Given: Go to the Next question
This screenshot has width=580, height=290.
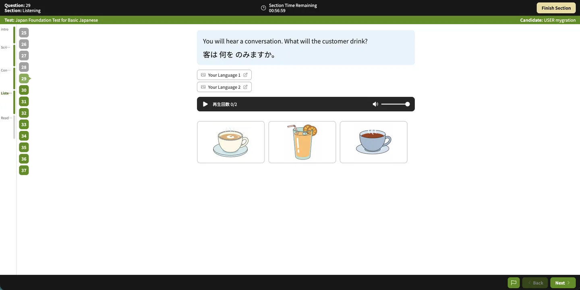Looking at the screenshot, I should click(563, 283).
